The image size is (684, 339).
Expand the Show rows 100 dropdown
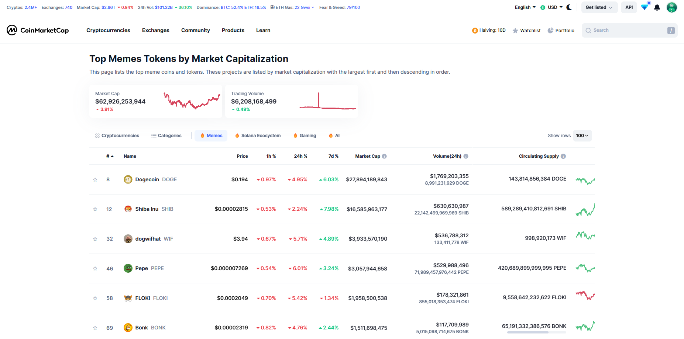tap(582, 136)
